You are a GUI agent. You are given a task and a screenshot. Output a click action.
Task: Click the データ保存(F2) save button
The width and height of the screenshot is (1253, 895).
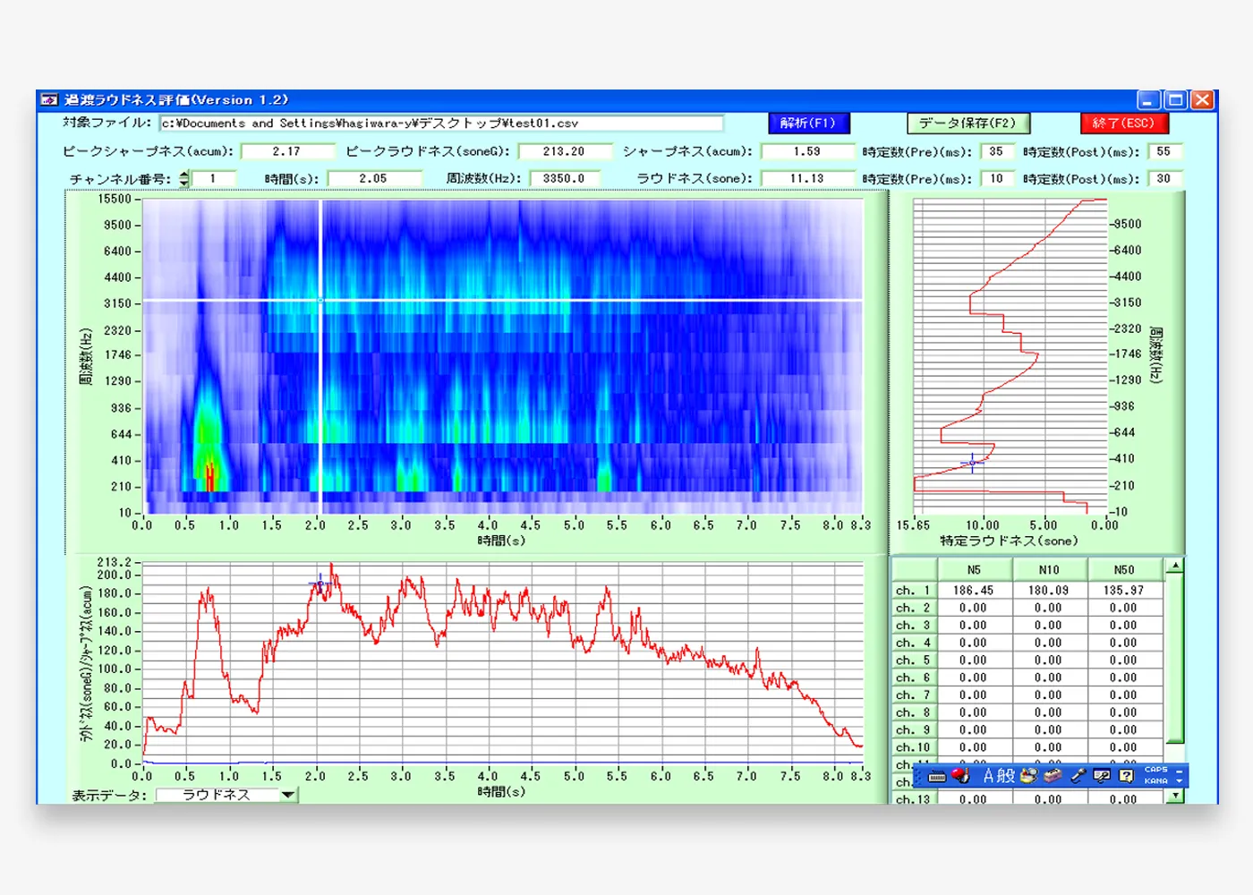pos(967,124)
